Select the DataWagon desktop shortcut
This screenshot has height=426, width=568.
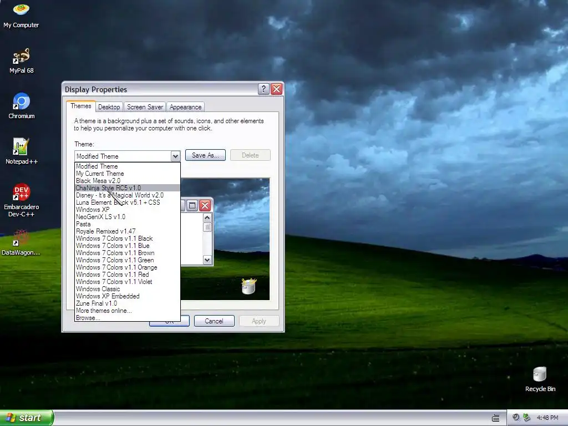coord(21,243)
